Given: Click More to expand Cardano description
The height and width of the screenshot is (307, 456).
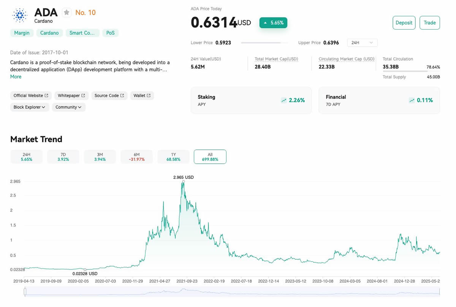Looking at the screenshot, I should (x=16, y=77).
